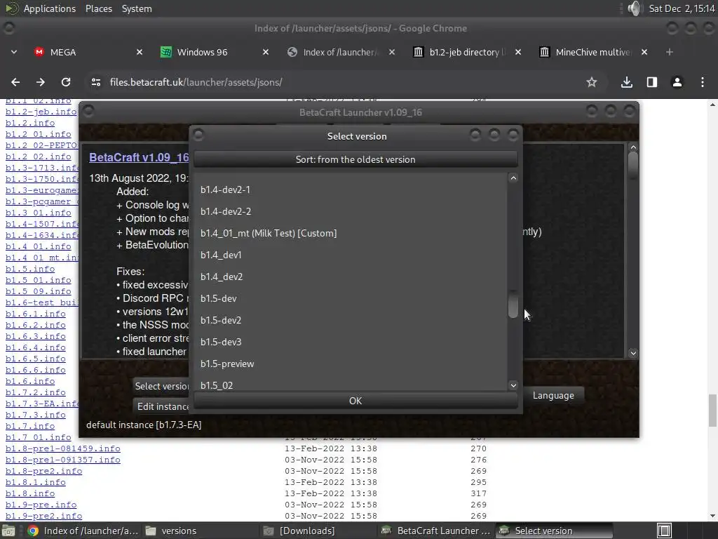Click the clock showing Sat Dec 2, 15:14
718x539 pixels.
point(682,8)
